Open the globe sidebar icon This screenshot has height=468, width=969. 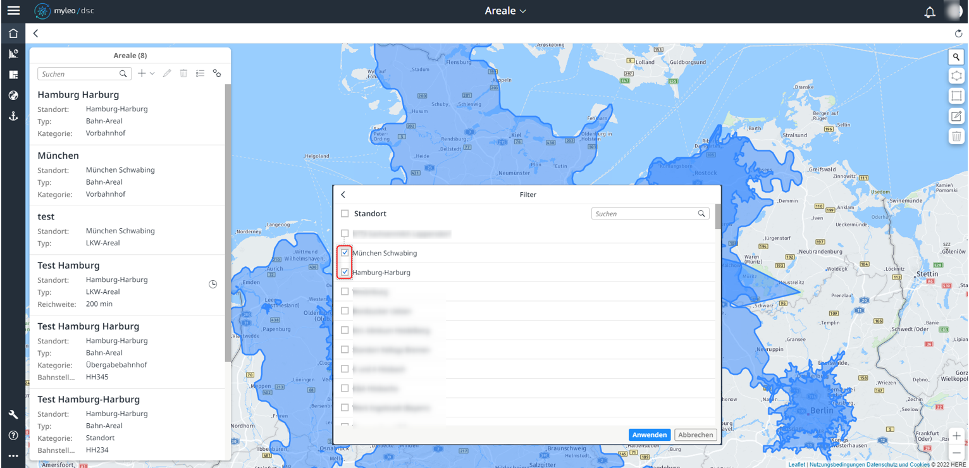13,95
